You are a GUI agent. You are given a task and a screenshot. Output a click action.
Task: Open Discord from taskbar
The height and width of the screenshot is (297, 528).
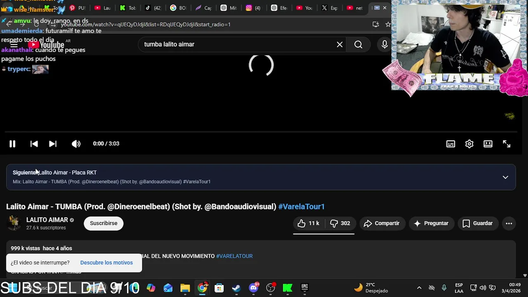254,288
